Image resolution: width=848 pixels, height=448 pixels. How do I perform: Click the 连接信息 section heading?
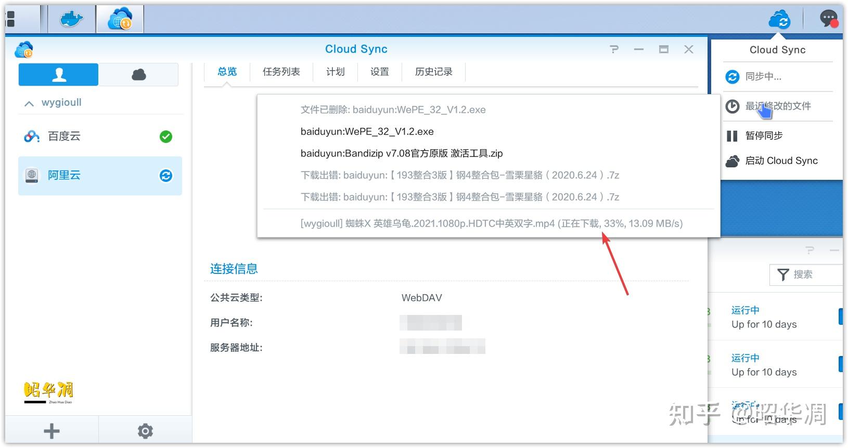pos(234,269)
